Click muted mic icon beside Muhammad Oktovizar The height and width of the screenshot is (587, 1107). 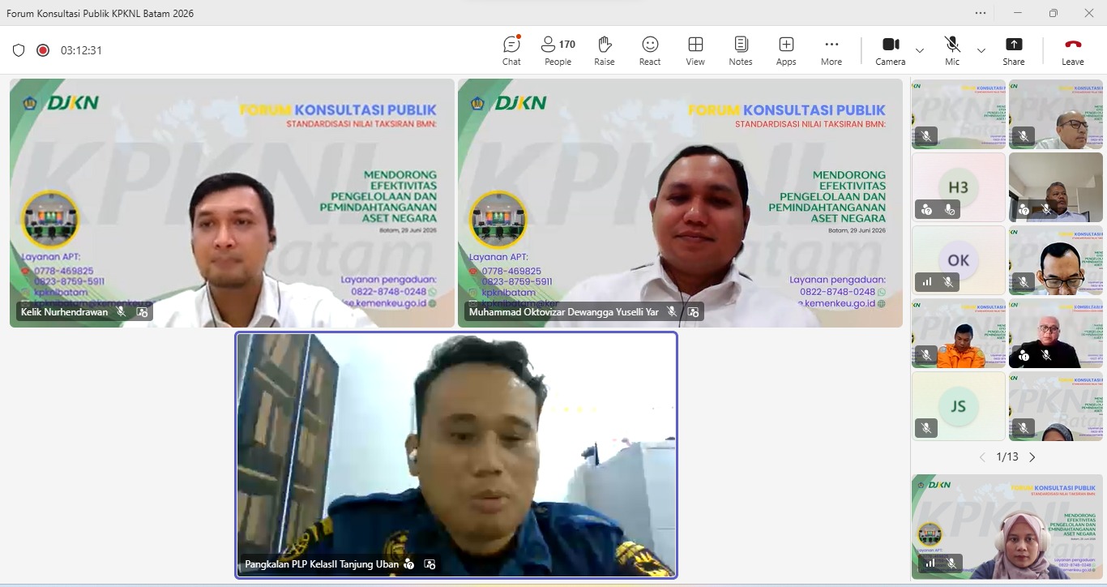pos(672,311)
